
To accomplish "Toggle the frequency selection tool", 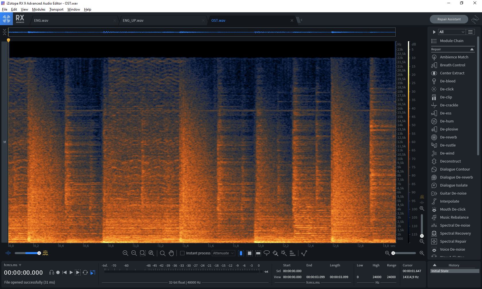I will [258, 253].
